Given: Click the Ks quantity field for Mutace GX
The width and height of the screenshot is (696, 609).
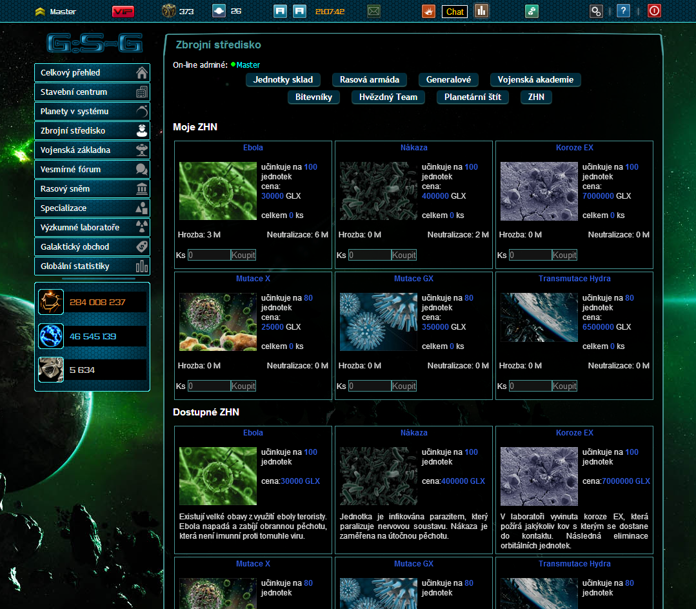Looking at the screenshot, I should 370,386.
